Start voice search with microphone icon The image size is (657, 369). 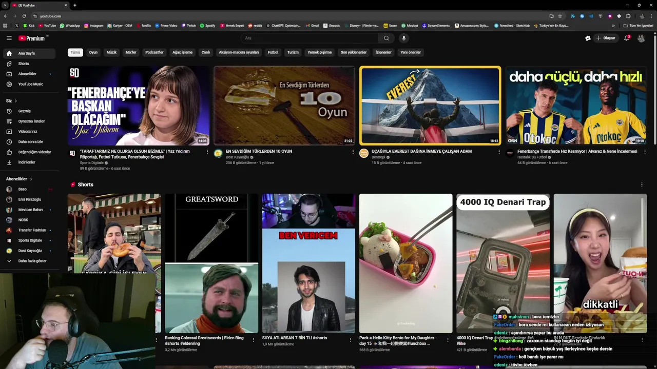click(404, 38)
